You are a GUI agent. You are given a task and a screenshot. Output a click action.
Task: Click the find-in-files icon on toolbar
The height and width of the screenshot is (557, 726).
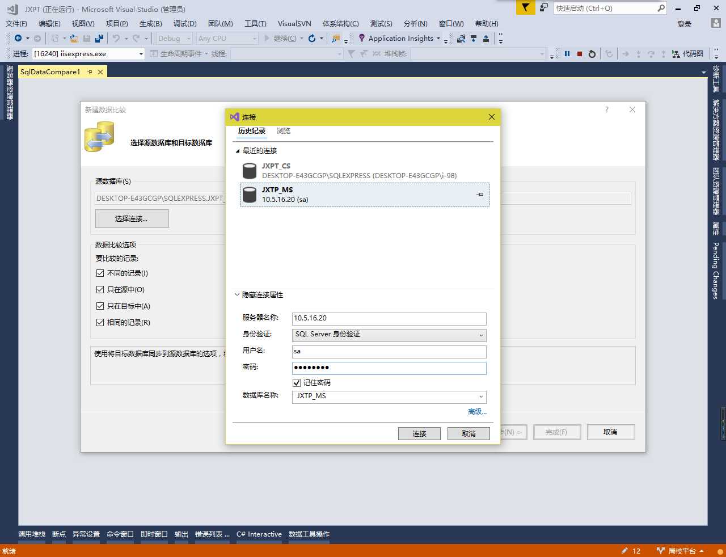pyautogui.click(x=336, y=38)
